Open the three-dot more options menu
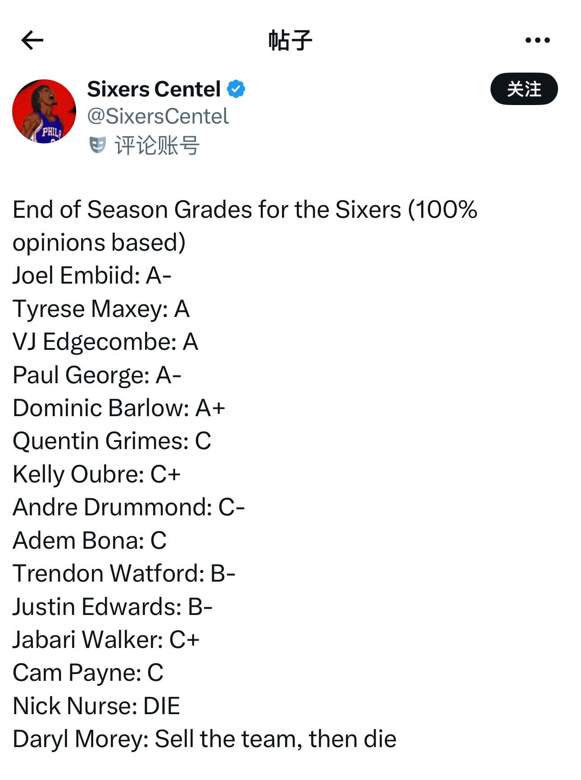The width and height of the screenshot is (581, 780). pyautogui.click(x=537, y=40)
